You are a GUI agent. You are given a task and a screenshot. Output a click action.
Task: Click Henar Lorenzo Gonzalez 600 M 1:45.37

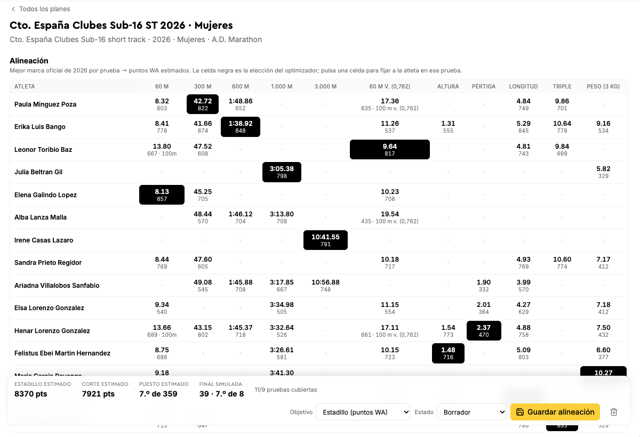pos(241,330)
